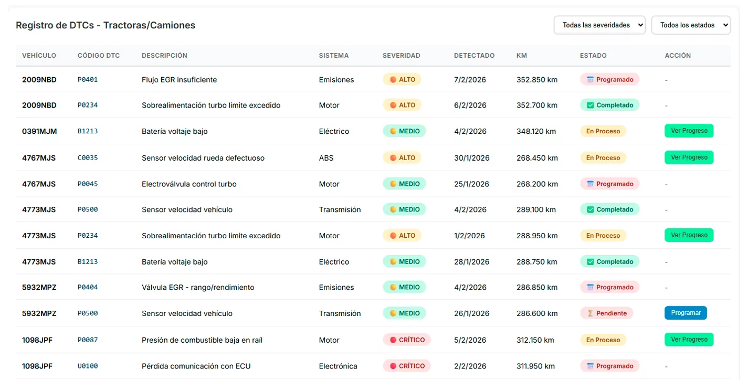Open the Todas las severidades dropdown

pos(599,25)
